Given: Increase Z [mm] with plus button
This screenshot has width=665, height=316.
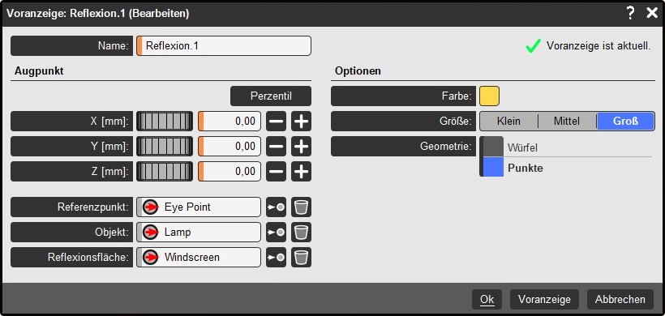Looking at the screenshot, I should [x=301, y=172].
